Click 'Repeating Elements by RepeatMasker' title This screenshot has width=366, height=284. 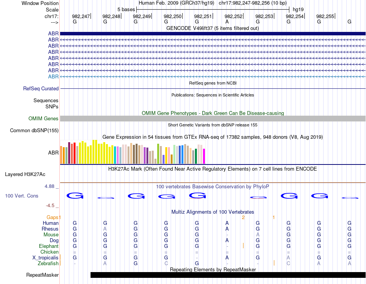[213, 269]
